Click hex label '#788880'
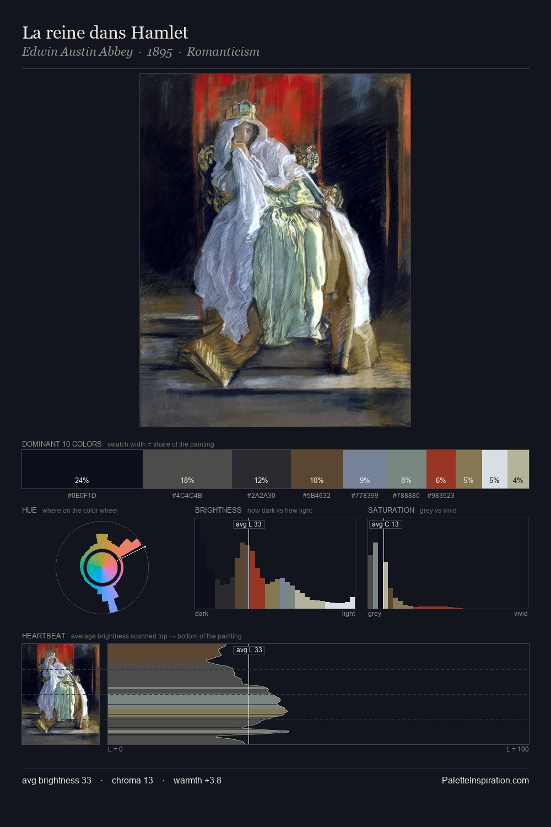Image resolution: width=551 pixels, height=827 pixels. (x=406, y=496)
